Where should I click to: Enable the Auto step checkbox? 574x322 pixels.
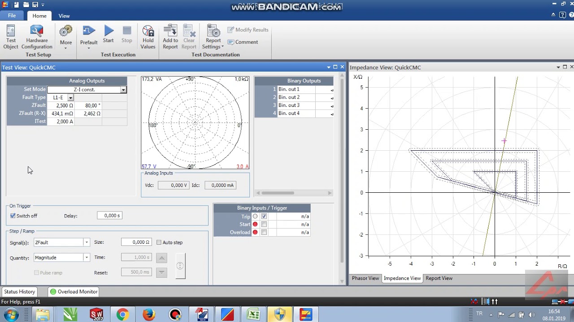159,242
